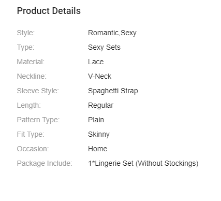
Task: Select the Pattern Type label
Action: [38, 120]
